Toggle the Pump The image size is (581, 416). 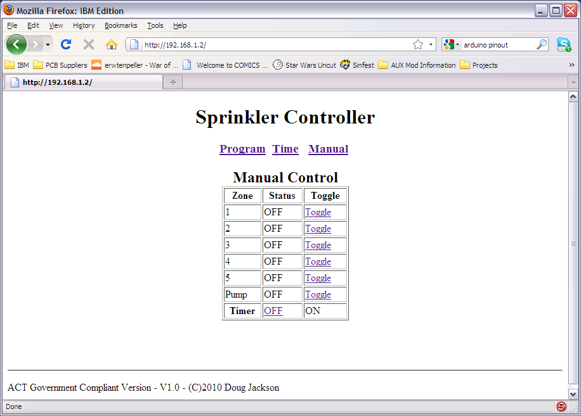(x=318, y=294)
